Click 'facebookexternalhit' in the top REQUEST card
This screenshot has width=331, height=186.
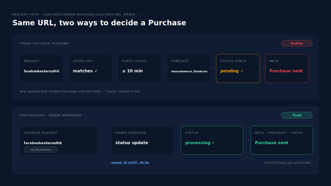point(41,71)
